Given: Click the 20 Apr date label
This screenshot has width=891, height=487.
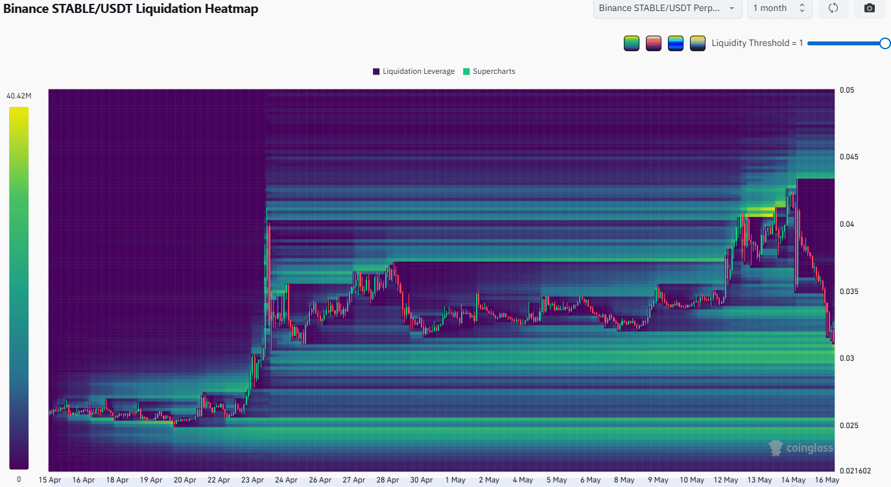Looking at the screenshot, I should [x=185, y=480].
